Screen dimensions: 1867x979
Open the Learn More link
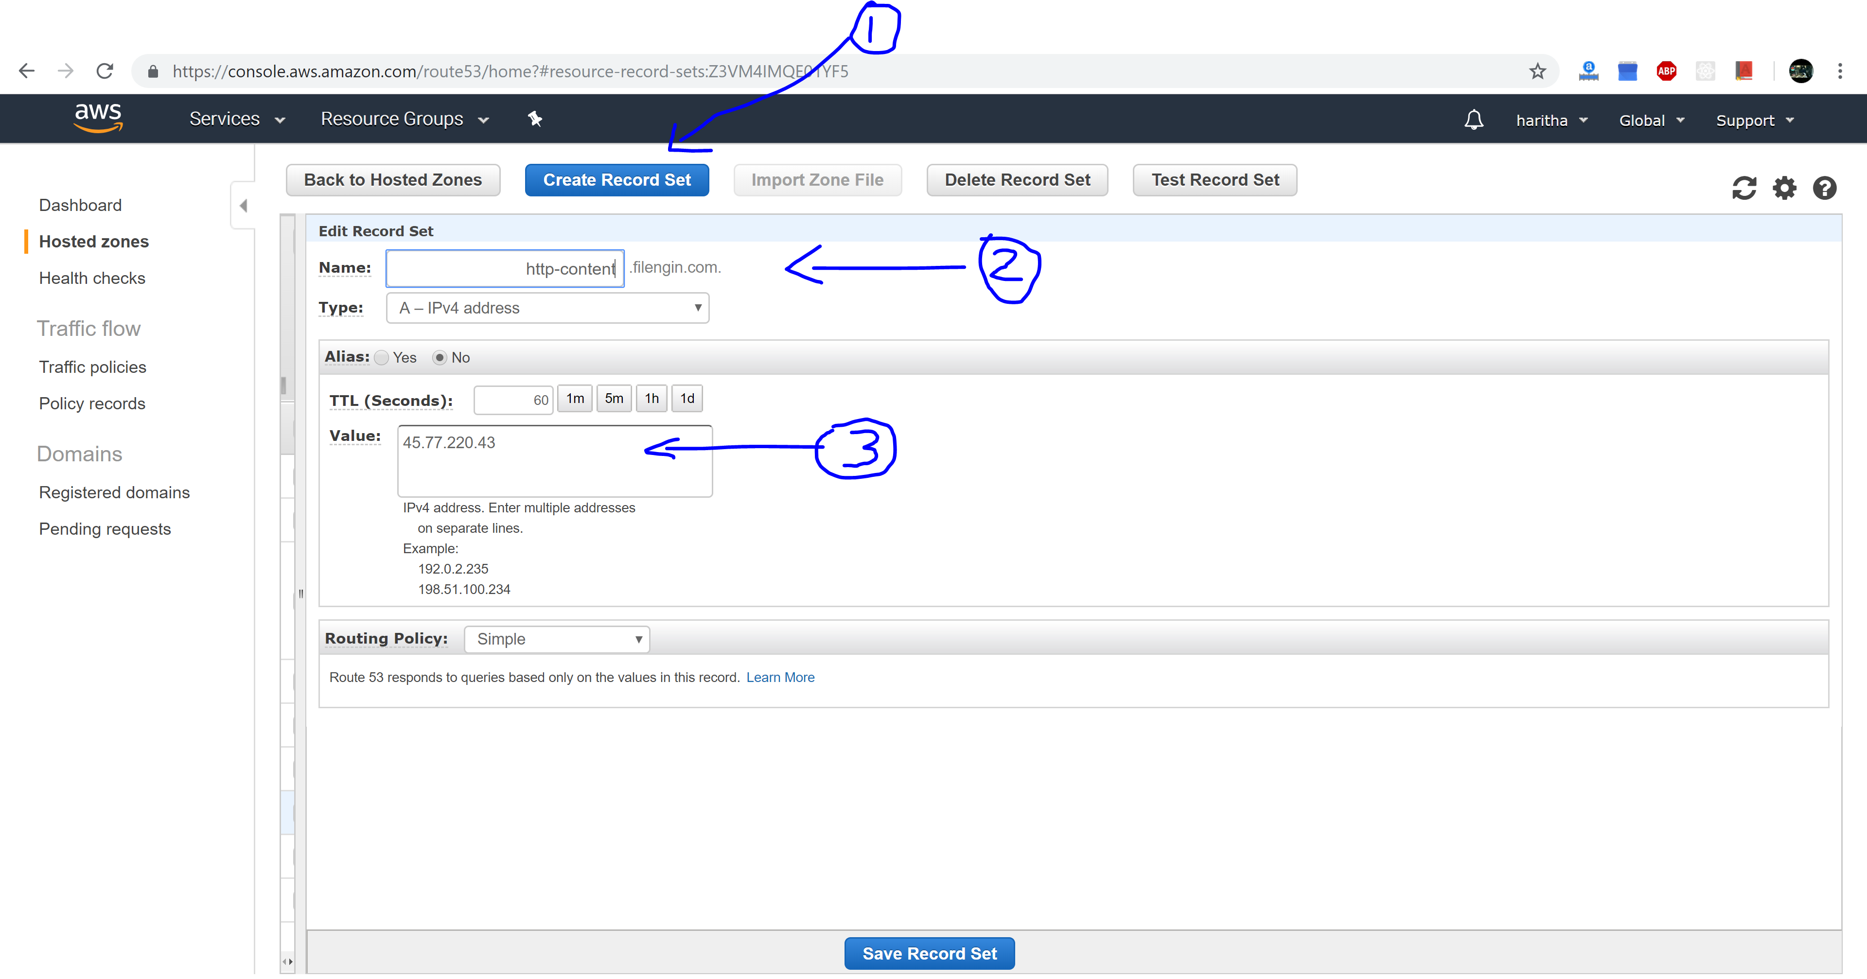click(x=780, y=678)
